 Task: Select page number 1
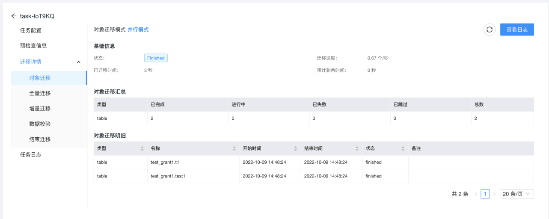485,194
